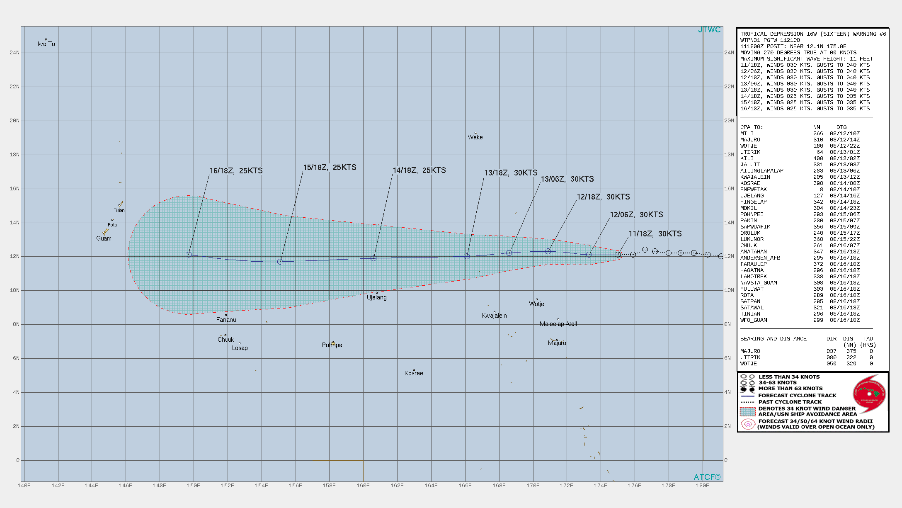Select the 12/06Z forecast position circle on the track
Image resolution: width=902 pixels, height=508 pixels.
point(589,255)
